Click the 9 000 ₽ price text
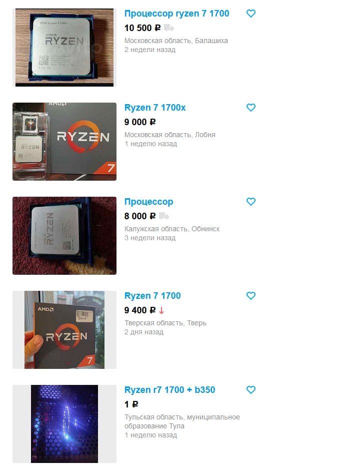338x472 pixels. (x=140, y=122)
